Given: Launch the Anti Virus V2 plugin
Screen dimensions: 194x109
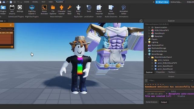Looking at the screenshot, I should coord(12,10).
